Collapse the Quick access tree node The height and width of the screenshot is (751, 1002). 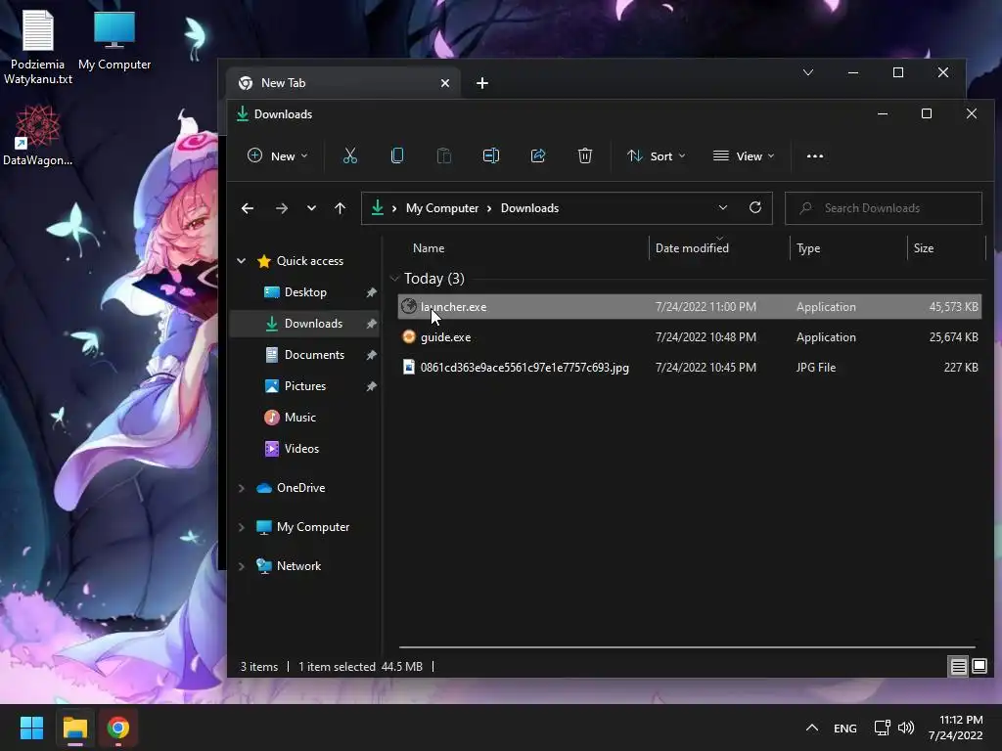coord(241,260)
